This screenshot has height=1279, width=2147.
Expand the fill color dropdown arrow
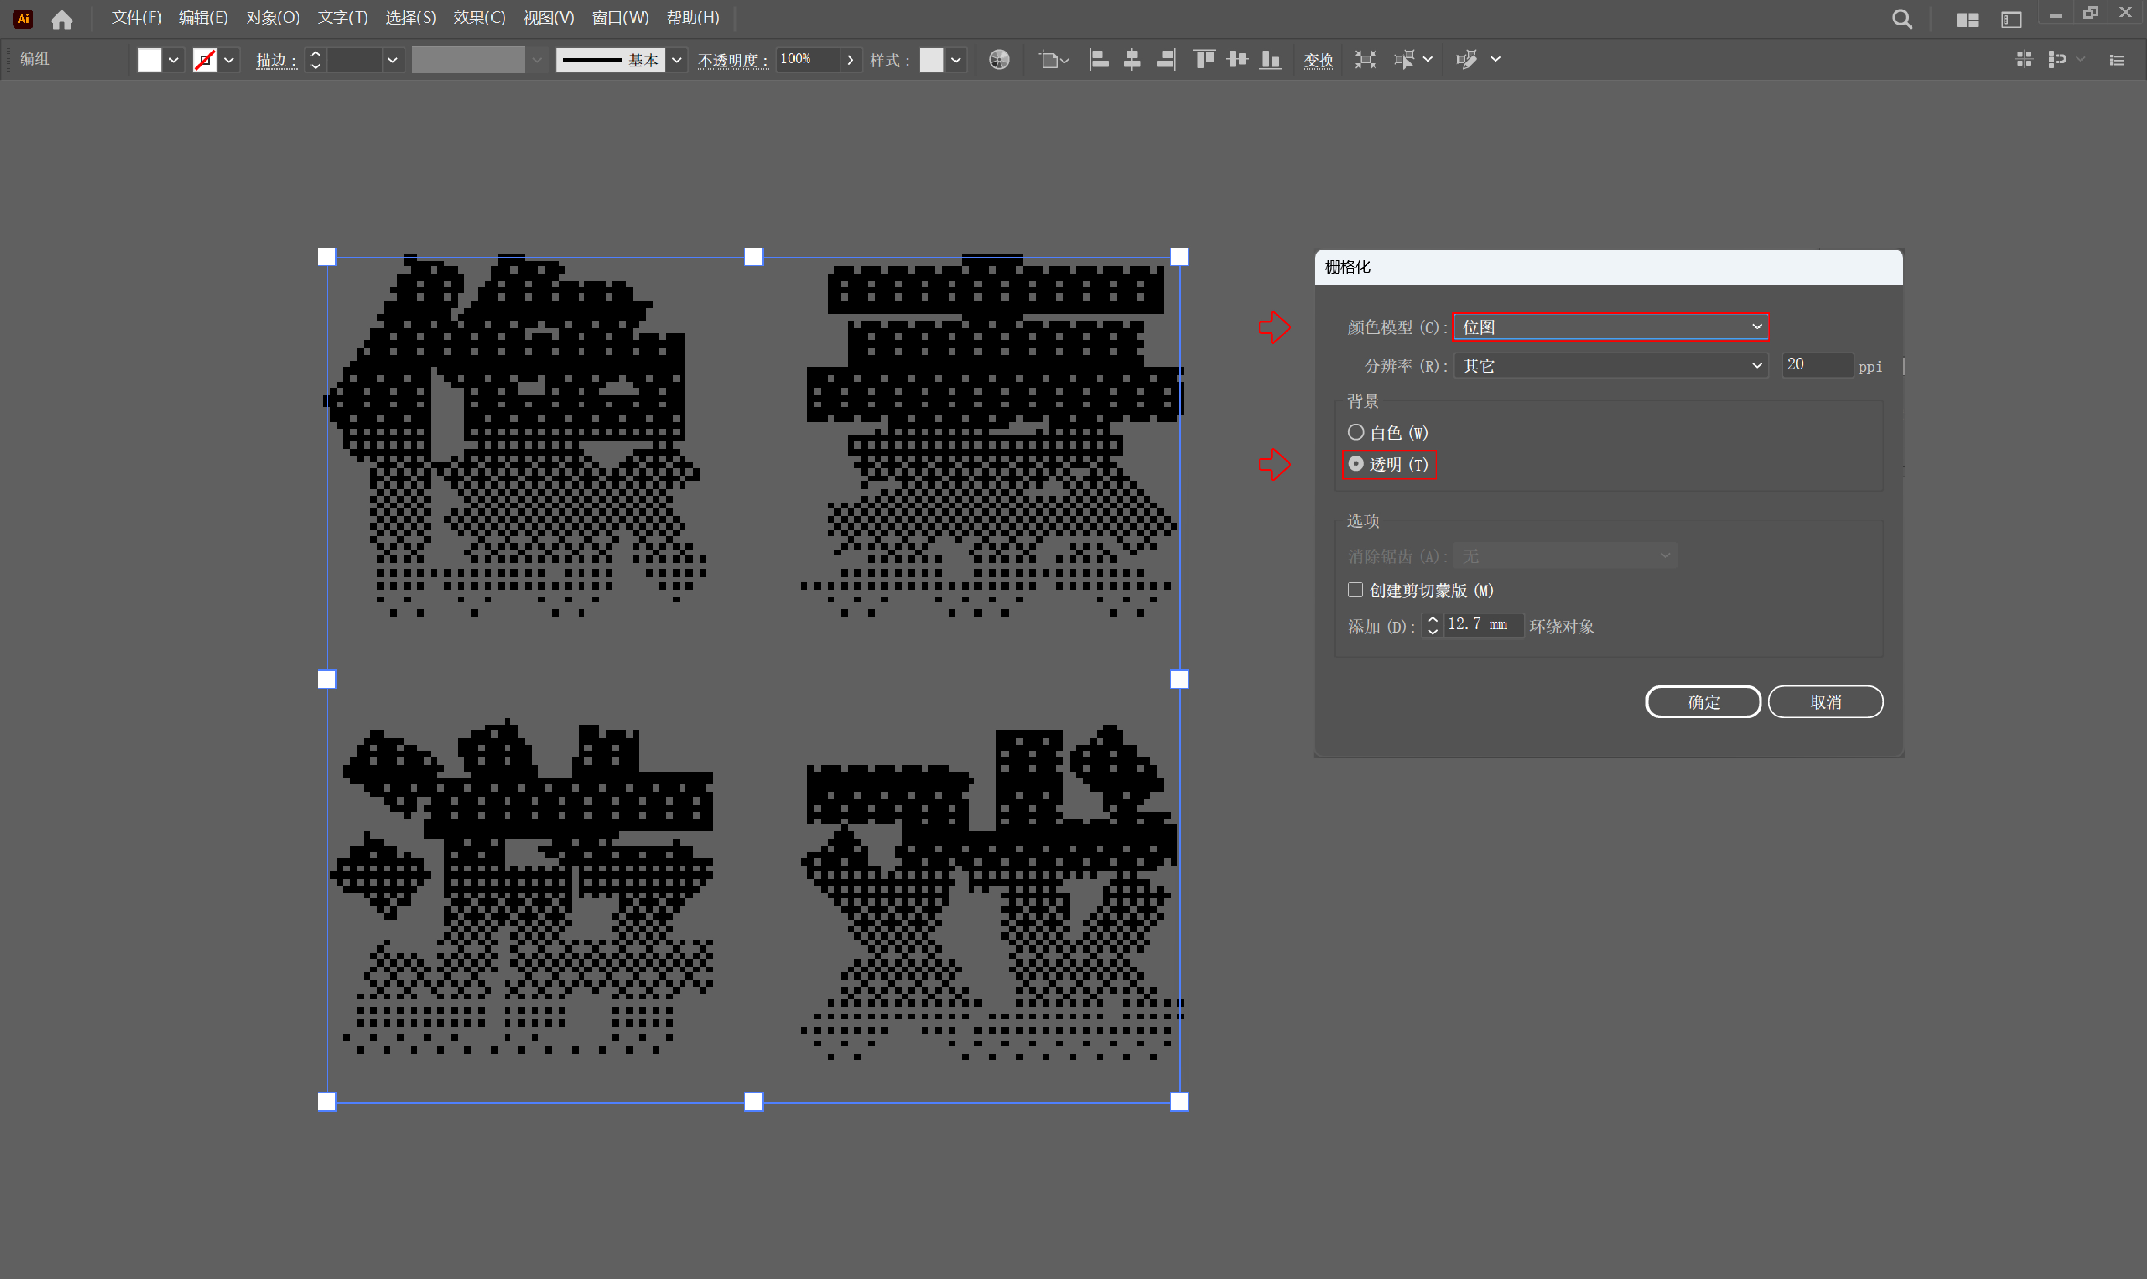click(173, 60)
